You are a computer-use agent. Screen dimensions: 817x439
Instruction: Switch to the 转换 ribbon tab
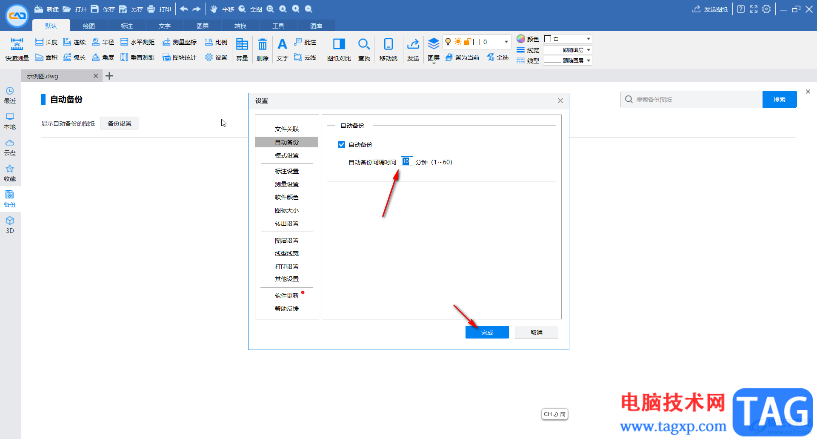tap(240, 26)
